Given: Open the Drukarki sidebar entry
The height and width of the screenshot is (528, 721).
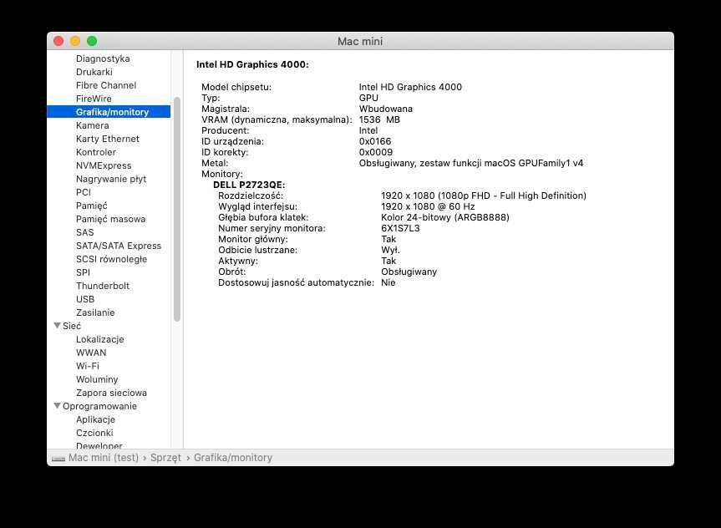Looking at the screenshot, I should coord(94,72).
